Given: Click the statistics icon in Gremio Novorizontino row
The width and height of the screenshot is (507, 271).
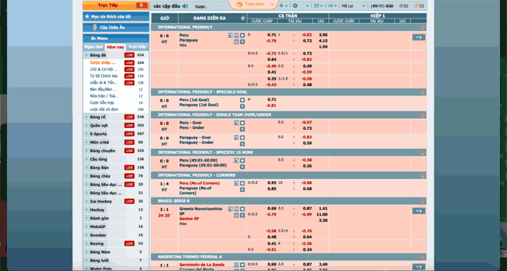Looking at the screenshot, I should click(x=236, y=208).
